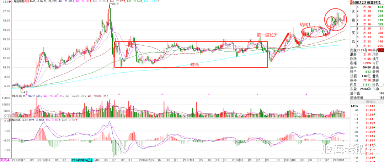Click the circled info icon next to 29.84
This screenshot has height=162, width=384.
pos(369,89)
